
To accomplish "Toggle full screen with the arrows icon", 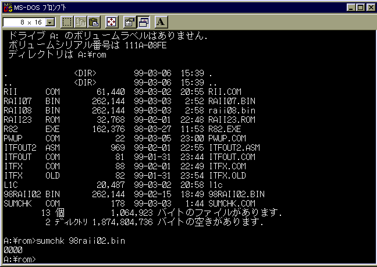I will click(112, 22).
